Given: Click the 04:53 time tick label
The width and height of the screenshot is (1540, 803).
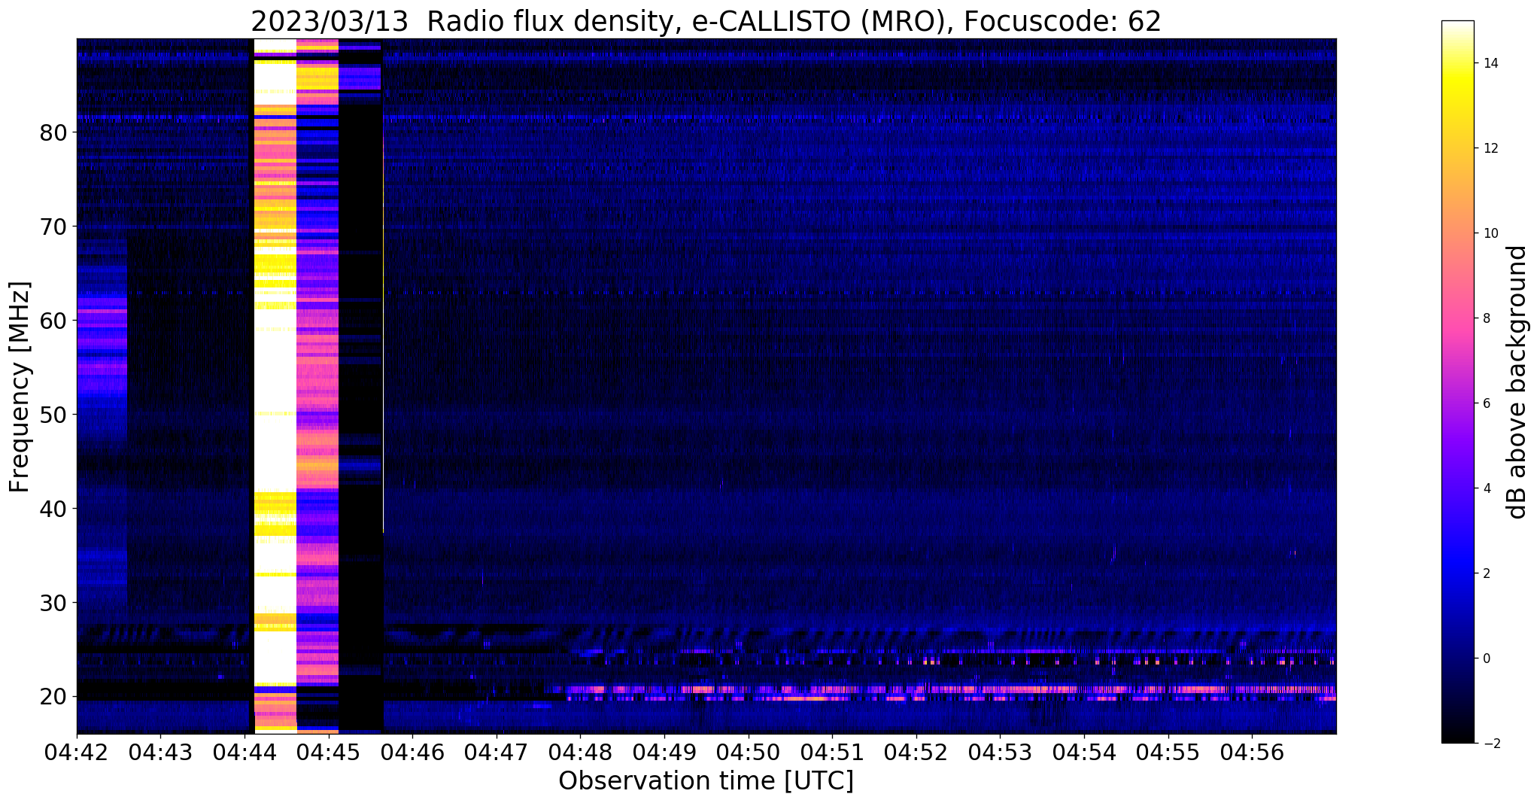Looking at the screenshot, I should (x=1000, y=752).
